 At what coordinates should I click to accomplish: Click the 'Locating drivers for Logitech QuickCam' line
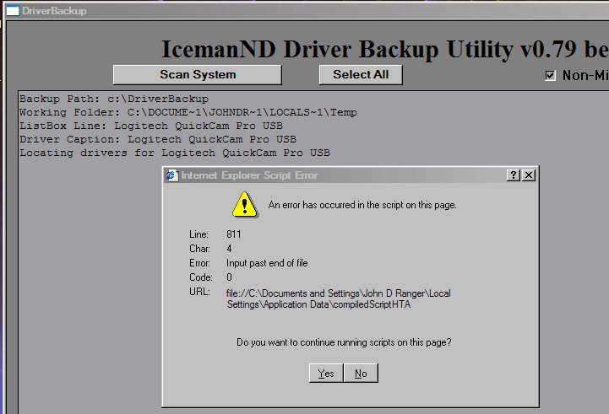click(175, 153)
